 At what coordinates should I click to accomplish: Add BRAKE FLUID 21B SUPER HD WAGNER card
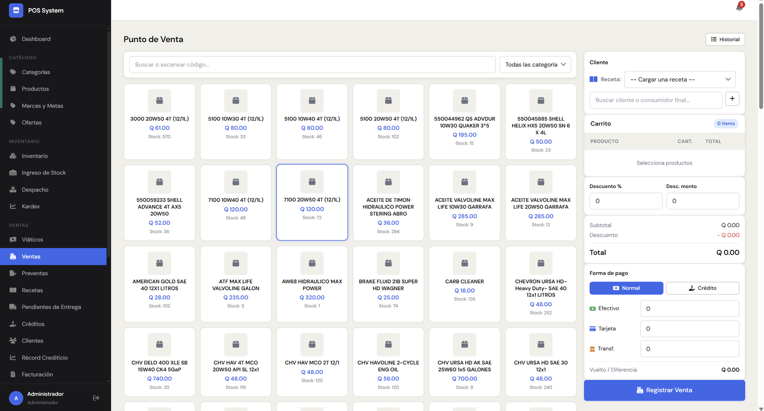388,284
